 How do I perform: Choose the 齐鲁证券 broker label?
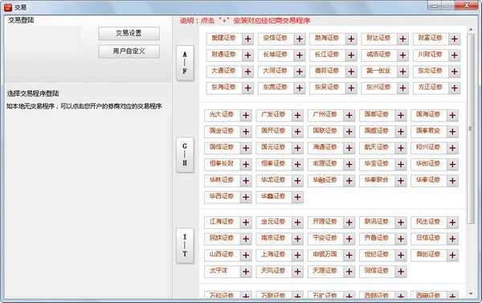coord(377,238)
